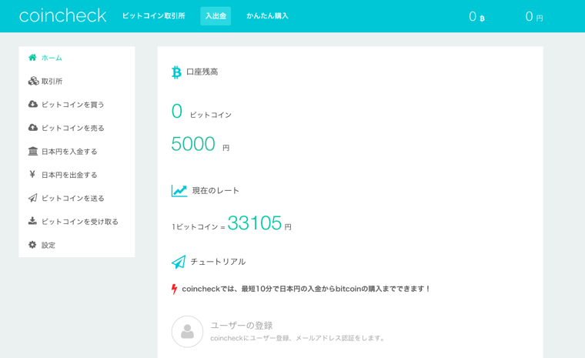Click the user avatar circle icon
585x358 pixels.
click(x=187, y=332)
